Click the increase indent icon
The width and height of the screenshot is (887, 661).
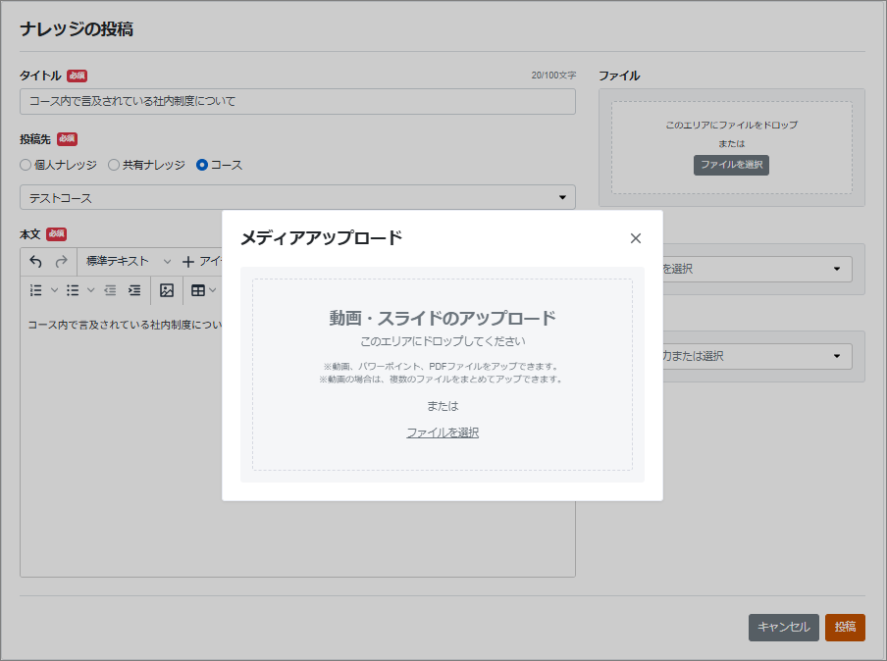[x=134, y=290]
